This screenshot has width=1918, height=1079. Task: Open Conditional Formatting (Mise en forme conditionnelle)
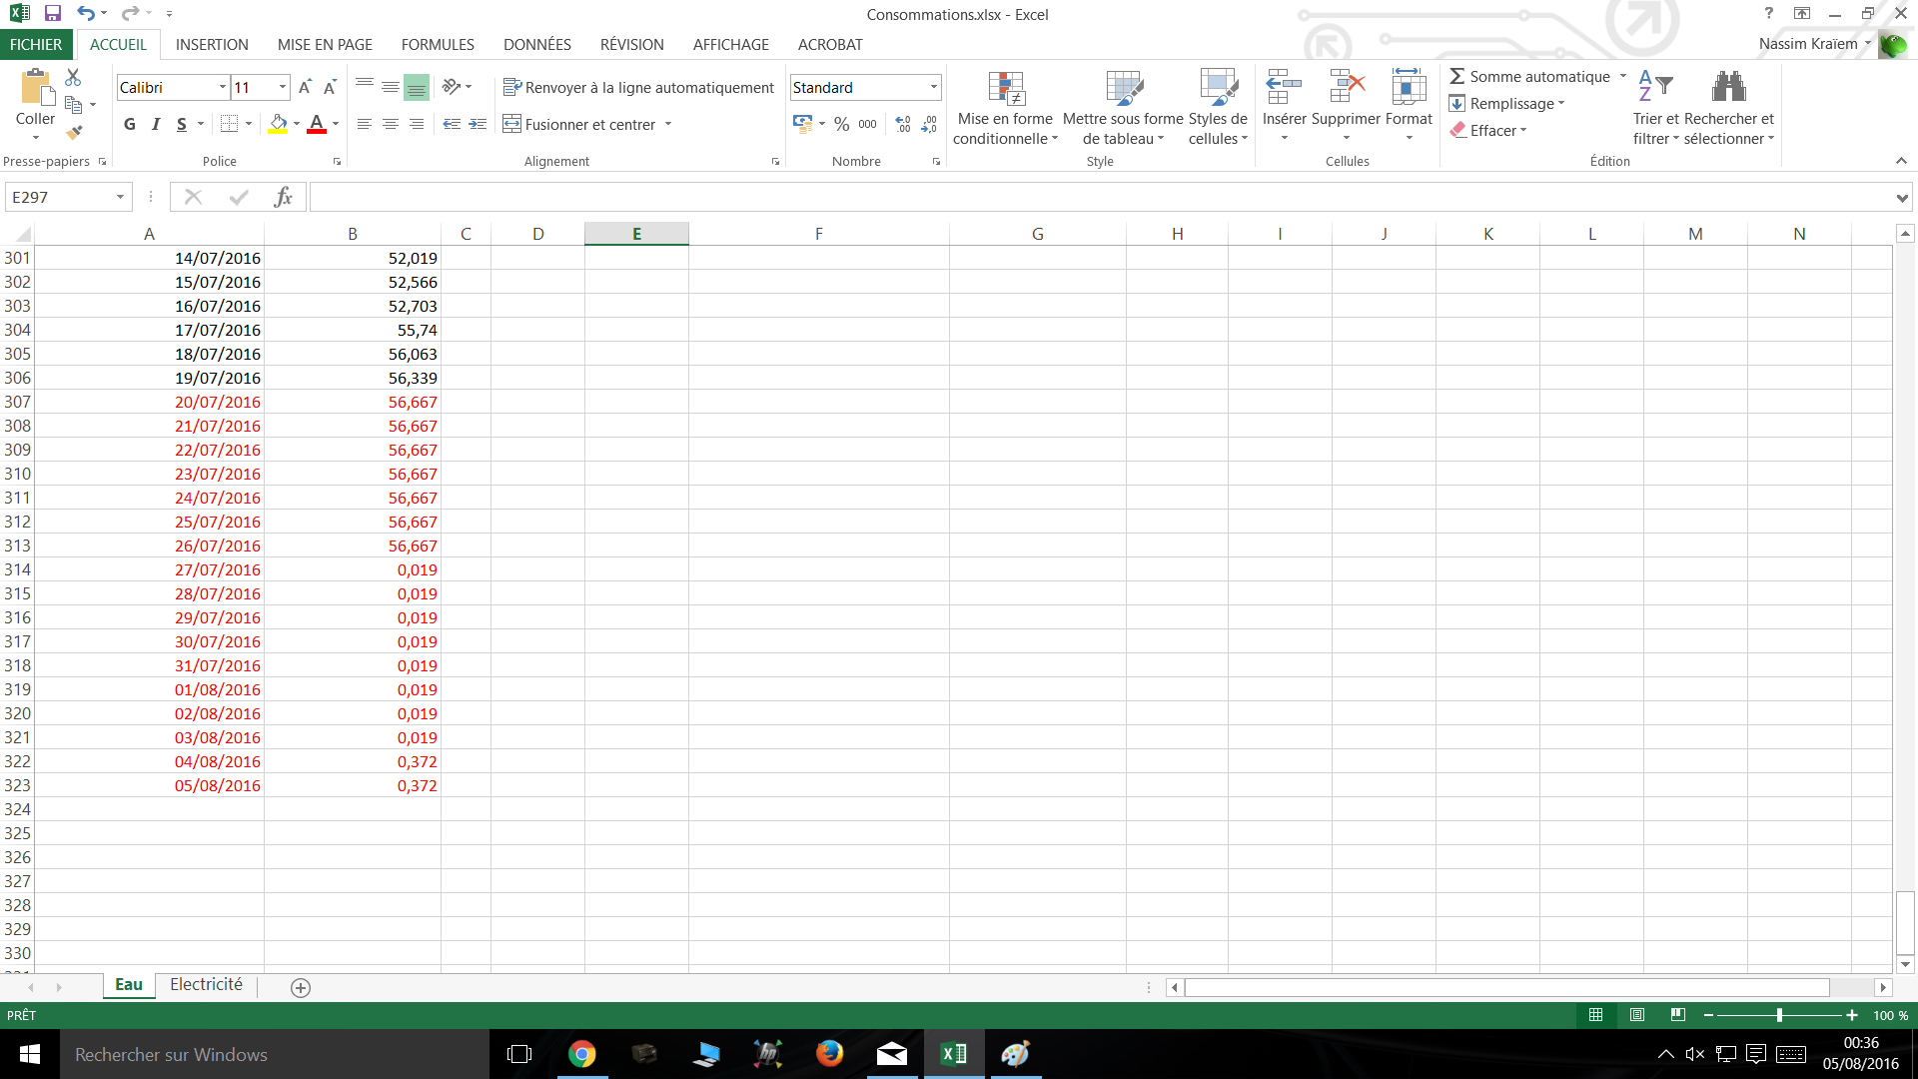click(x=1005, y=108)
